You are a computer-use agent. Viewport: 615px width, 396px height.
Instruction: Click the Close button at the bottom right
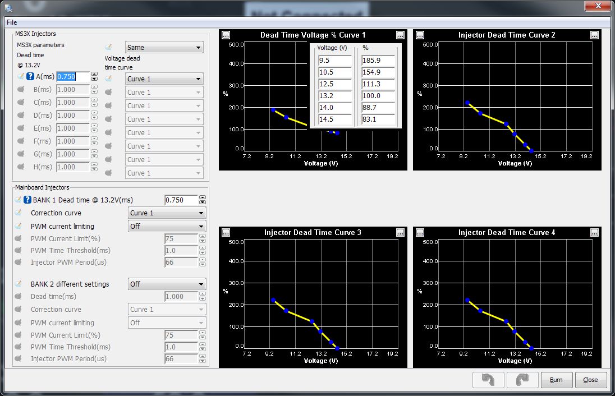coord(590,380)
